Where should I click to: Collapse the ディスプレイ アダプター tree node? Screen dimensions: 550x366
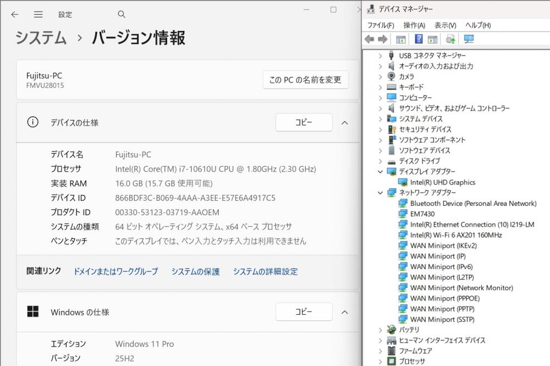(x=380, y=172)
